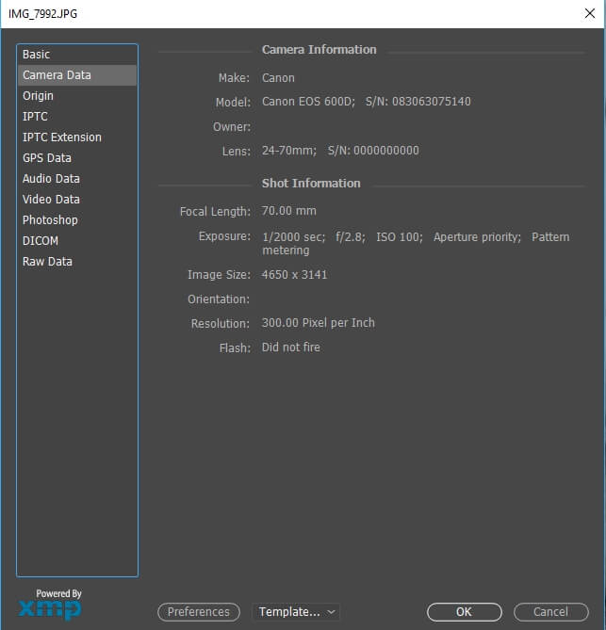Viewport: 606px width, 630px height.
Task: Click the Orientation field label
Action: click(219, 299)
